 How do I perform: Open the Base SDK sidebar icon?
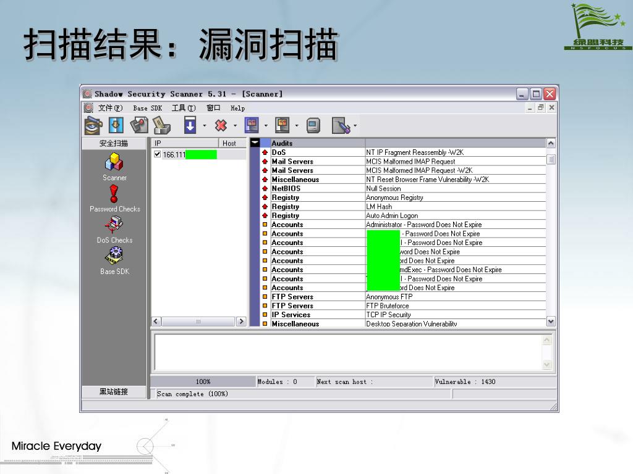(x=114, y=256)
